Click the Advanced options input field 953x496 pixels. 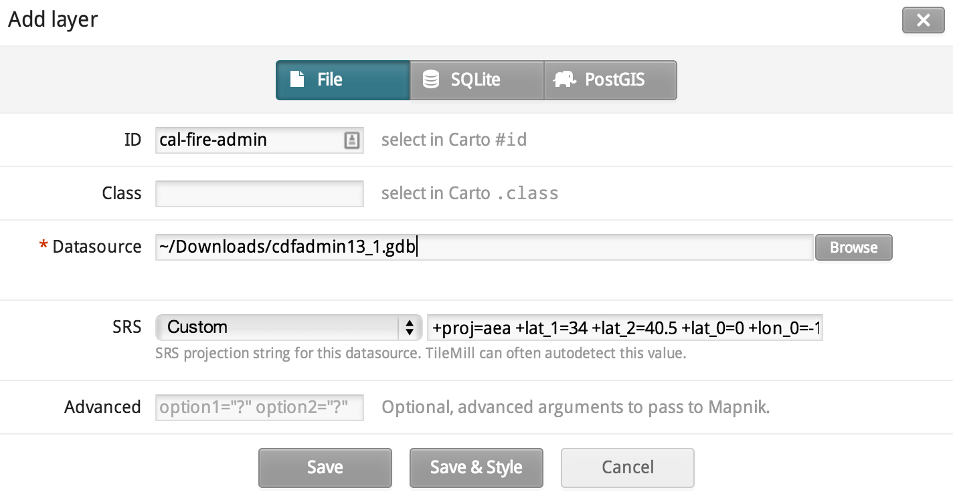pos(260,407)
